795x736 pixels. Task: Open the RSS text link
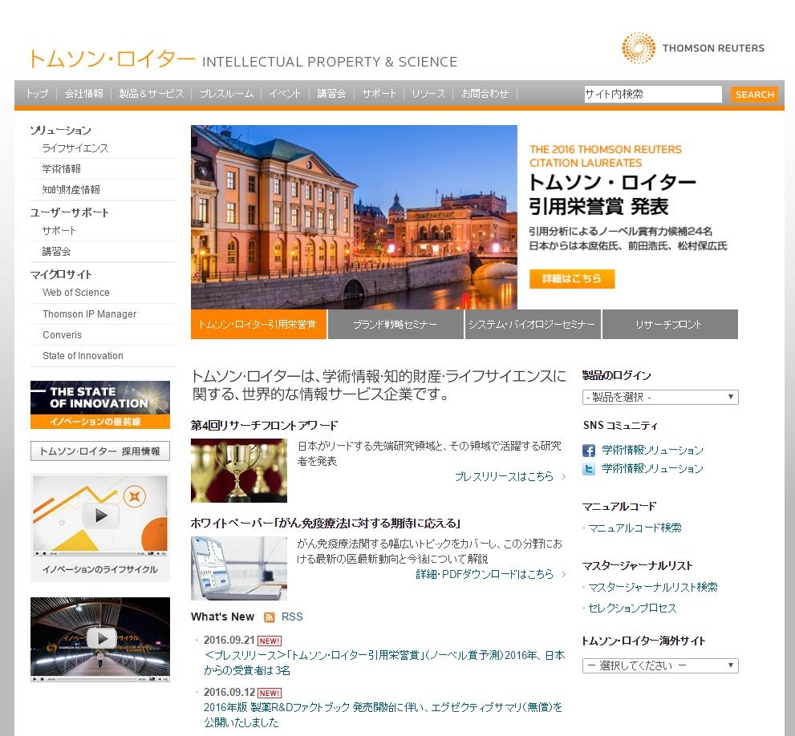[291, 617]
